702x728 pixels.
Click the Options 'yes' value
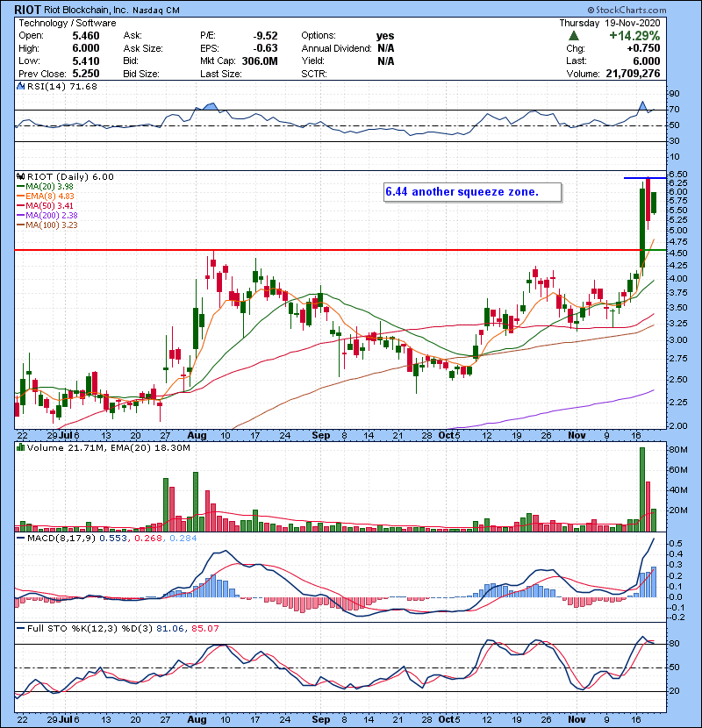[385, 36]
